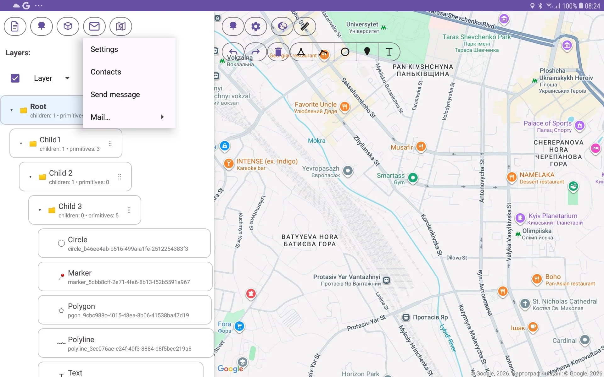Select the Circle primitive item

(124, 243)
